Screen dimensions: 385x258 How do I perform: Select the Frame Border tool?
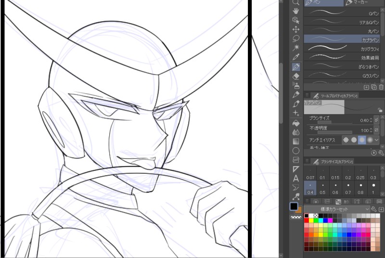pyautogui.click(x=296, y=160)
